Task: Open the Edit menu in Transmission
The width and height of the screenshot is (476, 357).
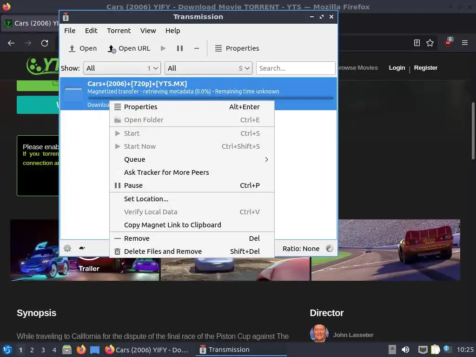Action: click(x=91, y=31)
